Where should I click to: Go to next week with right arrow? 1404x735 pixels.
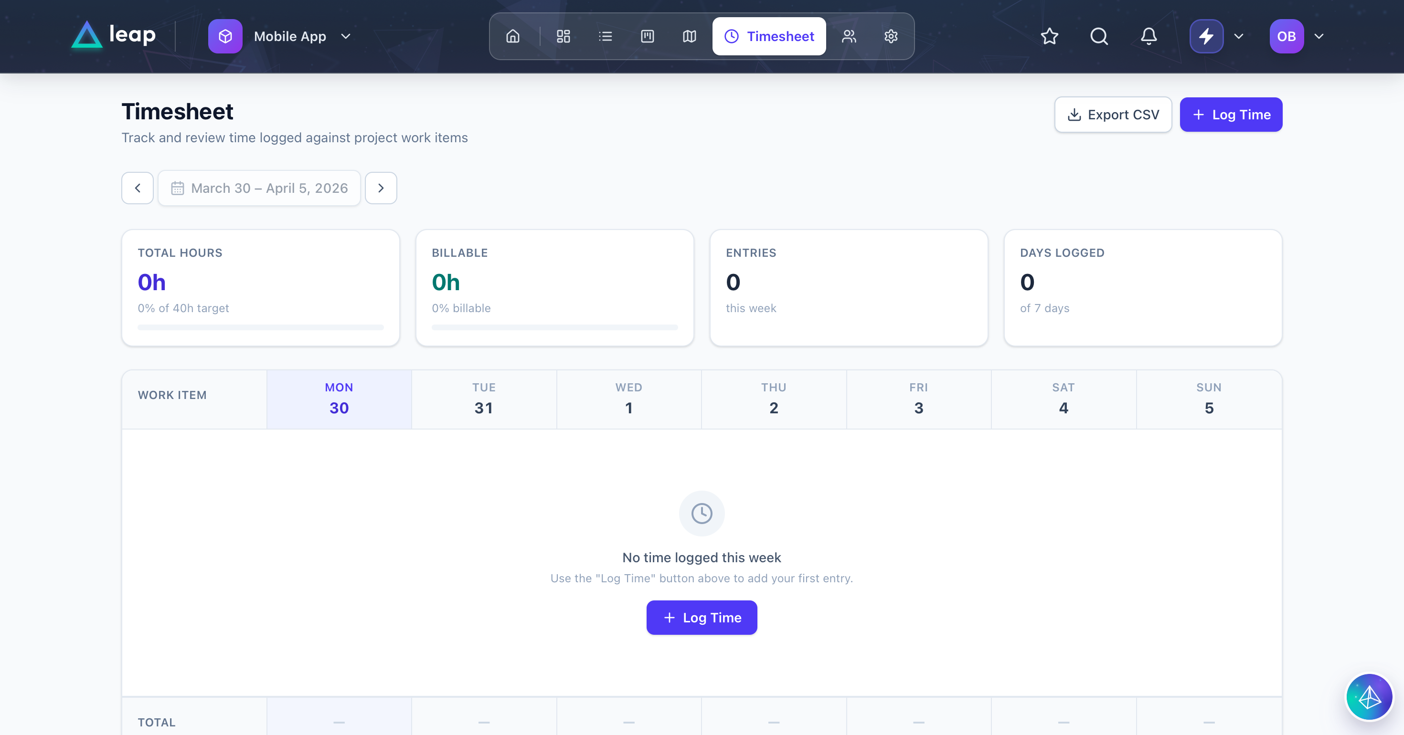coord(381,188)
